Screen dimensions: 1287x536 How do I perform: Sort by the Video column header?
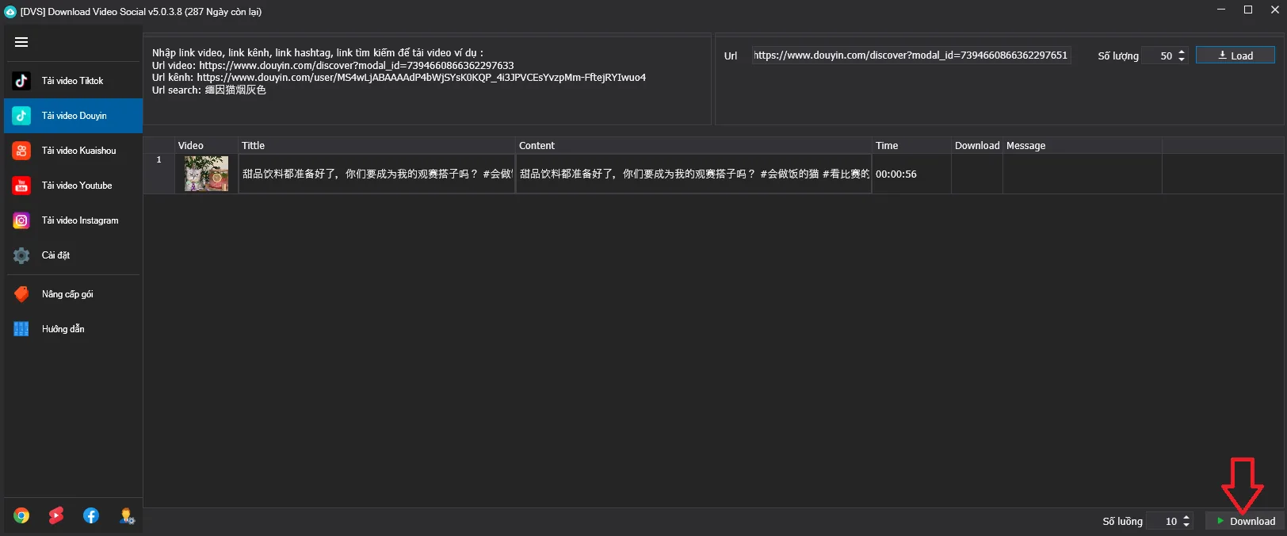206,146
